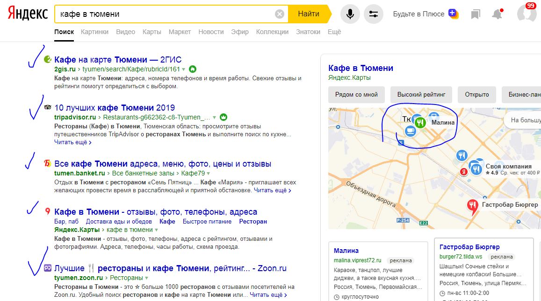Apply the Открыто filter
Screen dimensions: 541x301
(x=477, y=94)
